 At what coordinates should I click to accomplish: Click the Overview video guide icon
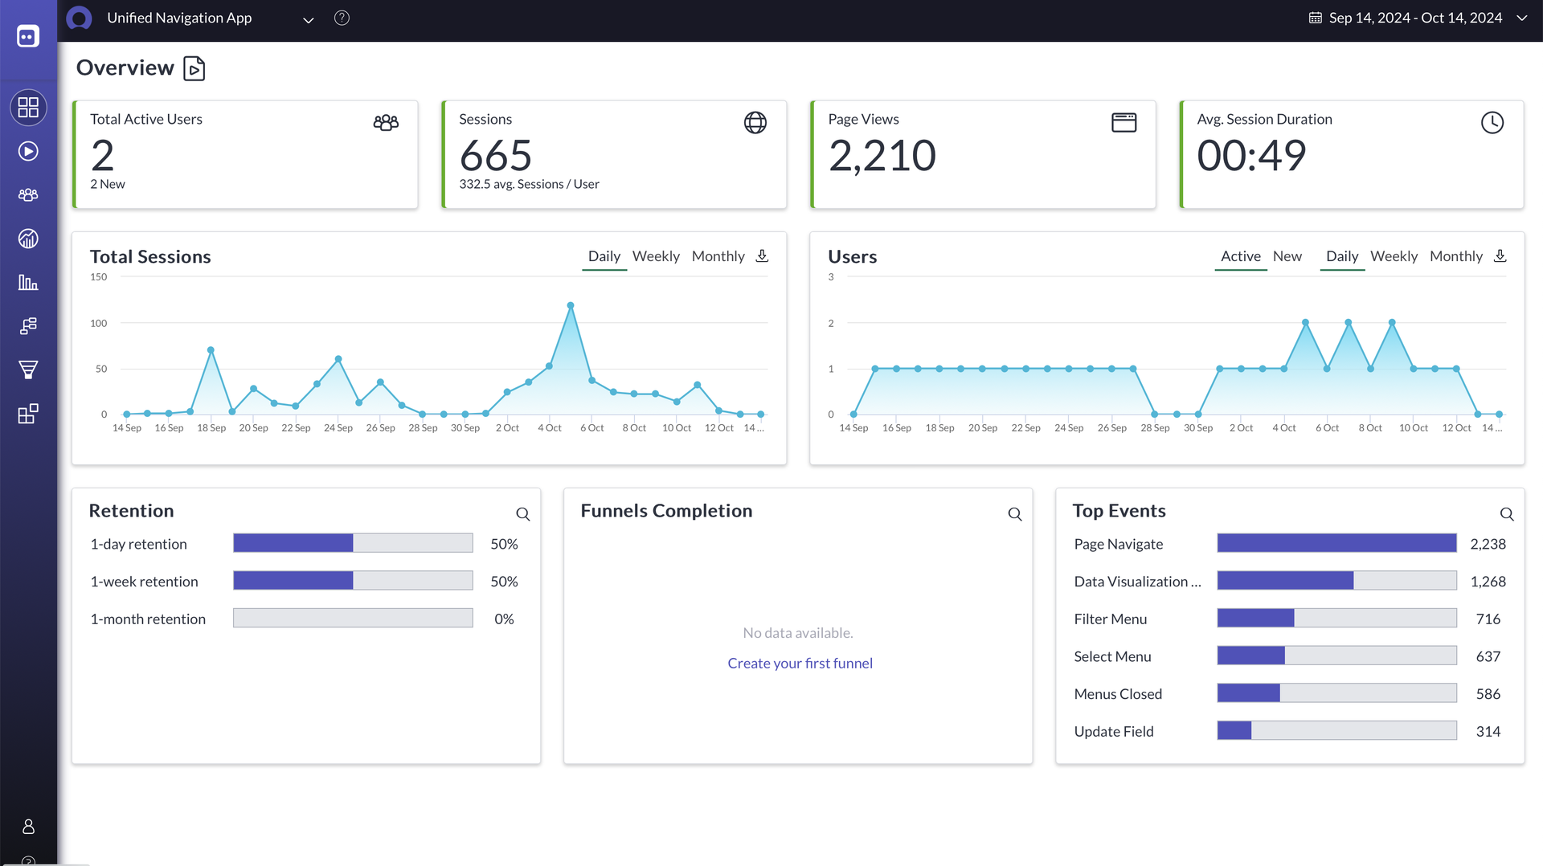coord(194,69)
